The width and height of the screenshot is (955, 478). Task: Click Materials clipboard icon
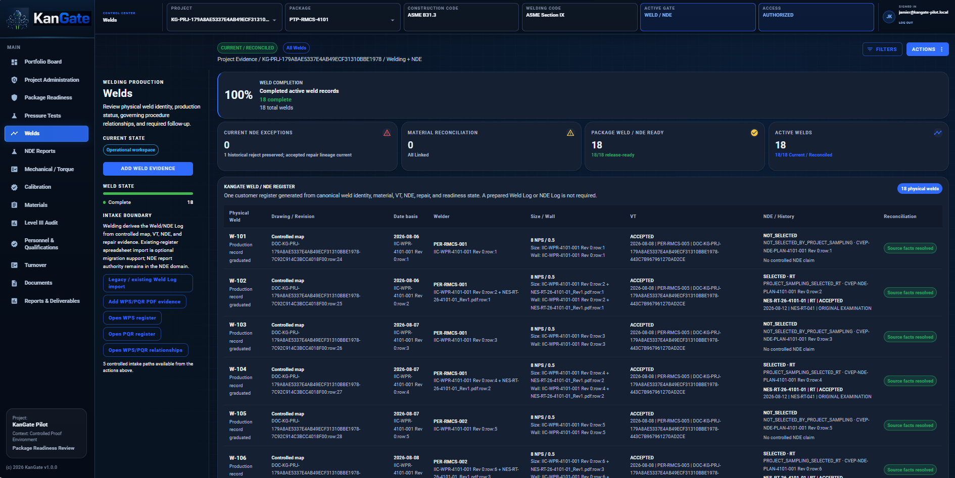click(14, 205)
